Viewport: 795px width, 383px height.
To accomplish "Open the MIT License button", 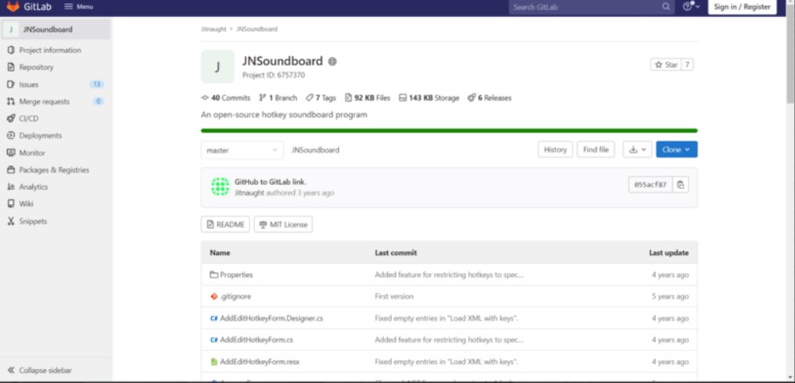I will (x=283, y=224).
